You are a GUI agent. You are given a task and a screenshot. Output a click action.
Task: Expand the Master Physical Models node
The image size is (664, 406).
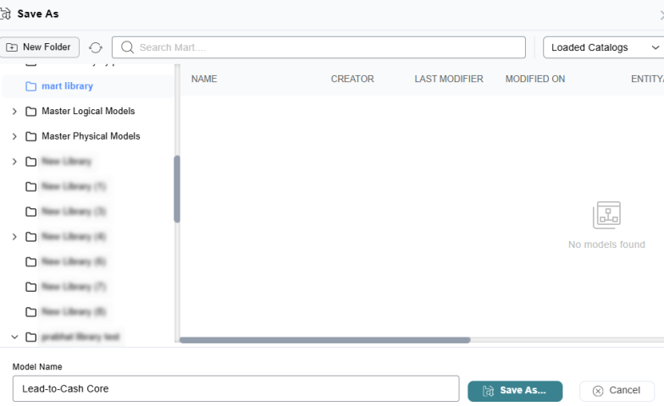point(14,136)
